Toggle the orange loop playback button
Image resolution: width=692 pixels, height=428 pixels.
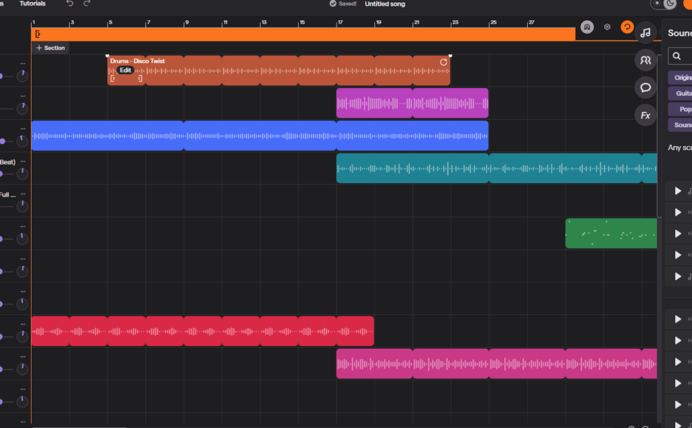627,27
